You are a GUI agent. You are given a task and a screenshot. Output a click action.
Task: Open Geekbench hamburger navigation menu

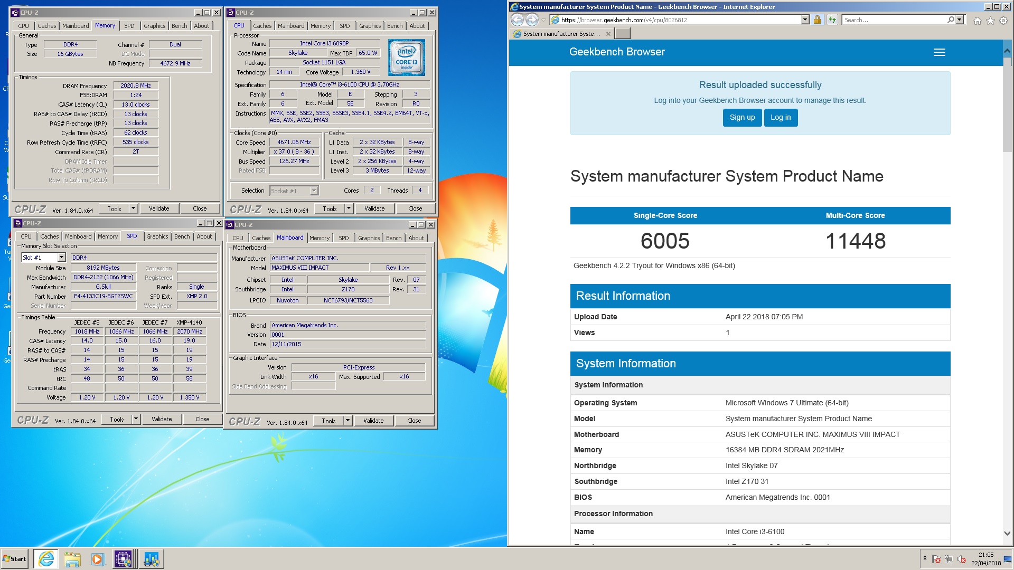939,52
